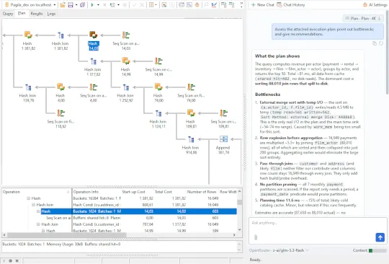Viewport: 389px width, 264px height.
Task: Click the Context usage progress bar
Action: coord(377,250)
